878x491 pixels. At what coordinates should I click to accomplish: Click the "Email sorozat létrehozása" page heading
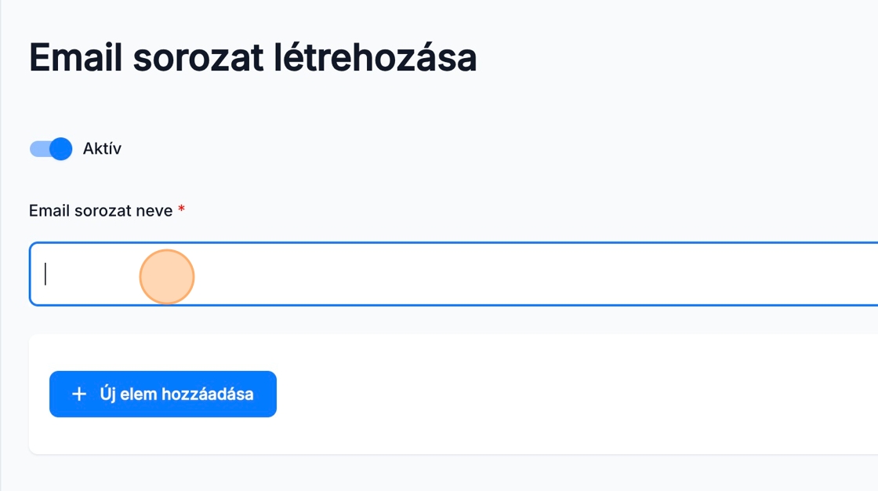pyautogui.click(x=252, y=58)
